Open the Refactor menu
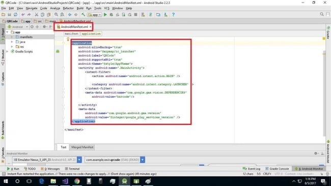Screen dimensions: 331x186 [68, 8]
